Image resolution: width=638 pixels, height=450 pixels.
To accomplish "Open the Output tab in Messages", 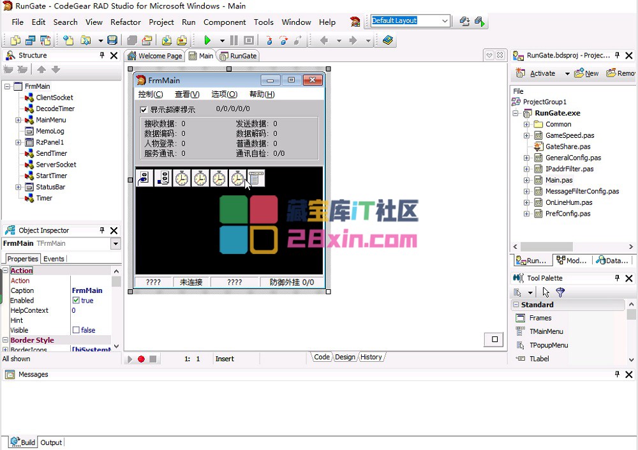I will coord(51,442).
